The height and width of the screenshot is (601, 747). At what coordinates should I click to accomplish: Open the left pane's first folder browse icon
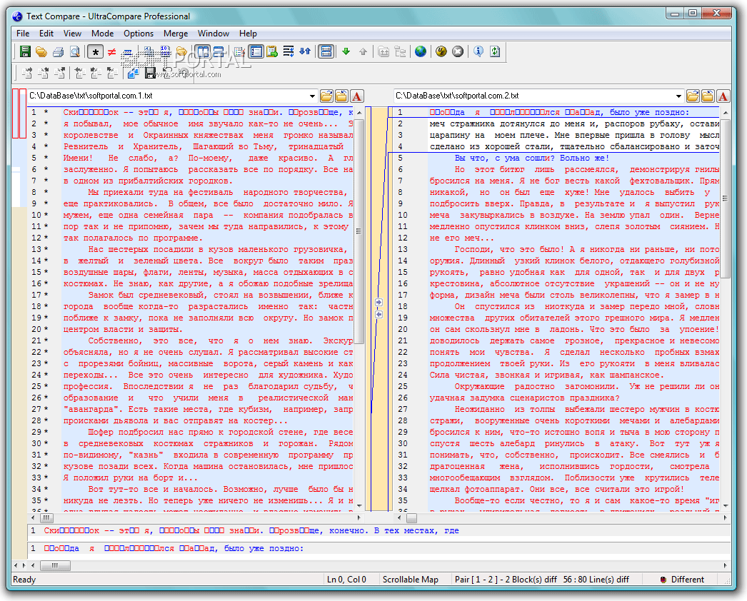[x=326, y=96]
